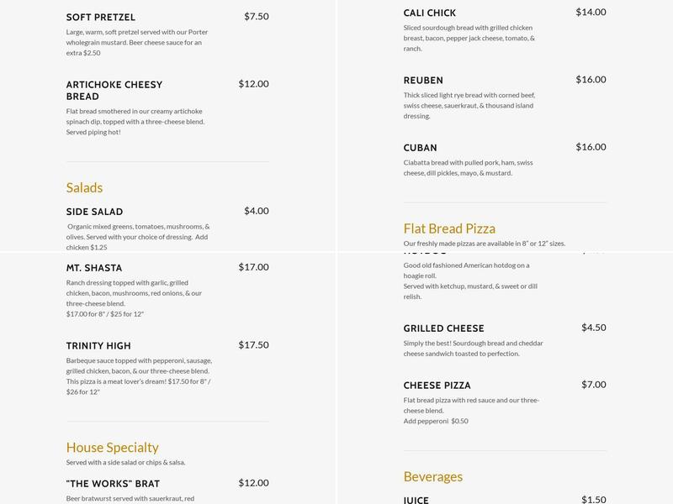
Task: Select "THE WORKS" BRAT item title
Action: coord(113,484)
